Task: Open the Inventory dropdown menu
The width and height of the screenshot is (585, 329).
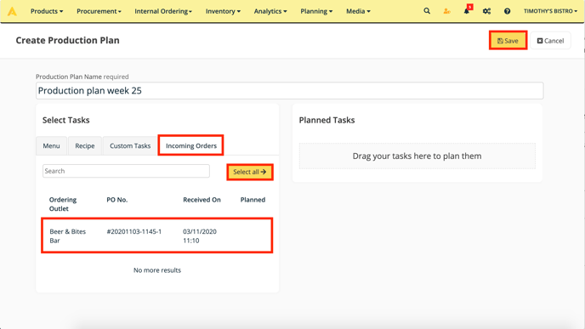Action: 223,11
